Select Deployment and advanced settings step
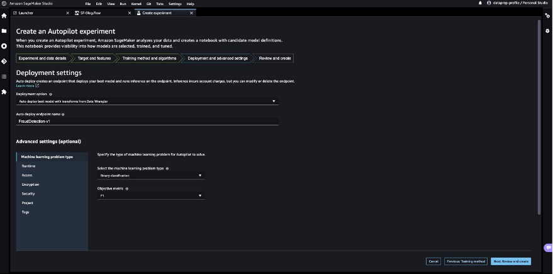The image size is (553, 274). (x=218, y=58)
